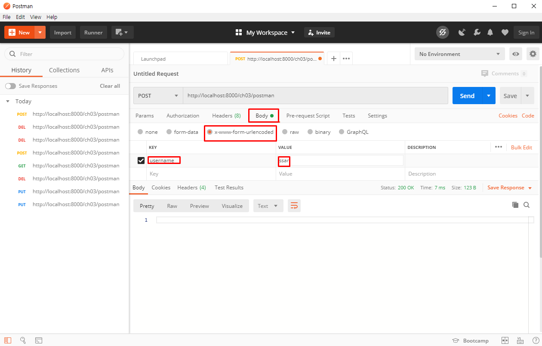Collapse the Today history group
Screen dimensions: 542x346
click(8, 102)
